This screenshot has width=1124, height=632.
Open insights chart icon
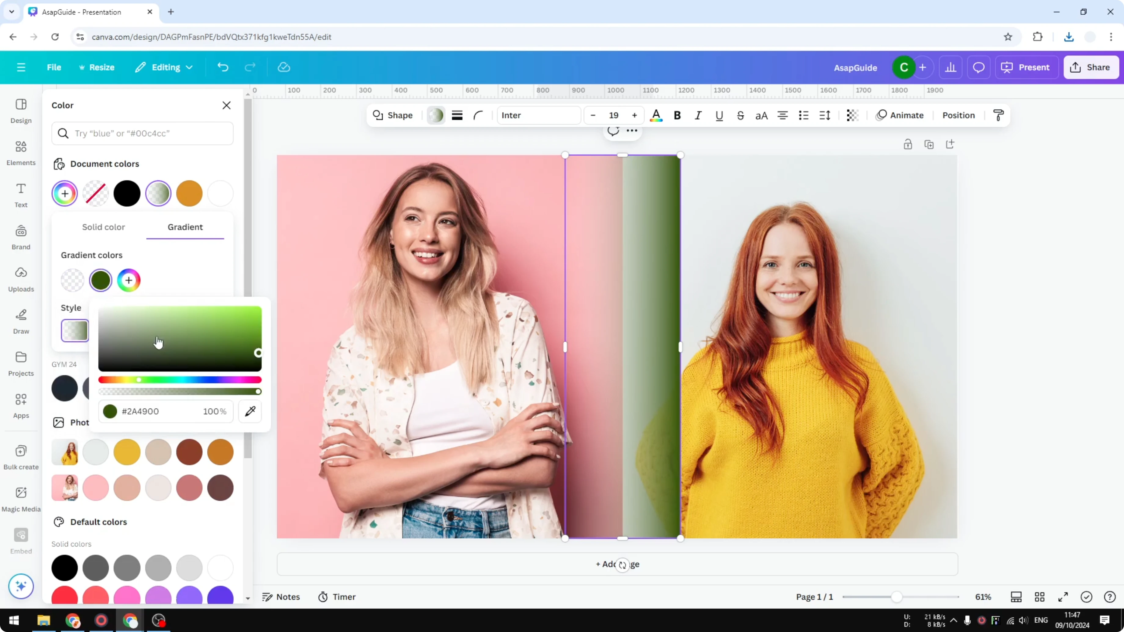click(950, 67)
